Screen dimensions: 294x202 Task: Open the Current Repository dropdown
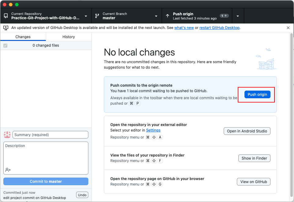(x=46, y=16)
